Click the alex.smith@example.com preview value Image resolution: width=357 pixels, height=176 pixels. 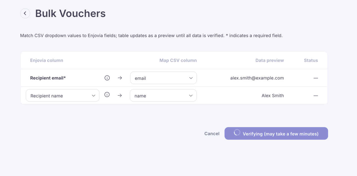pos(257,78)
